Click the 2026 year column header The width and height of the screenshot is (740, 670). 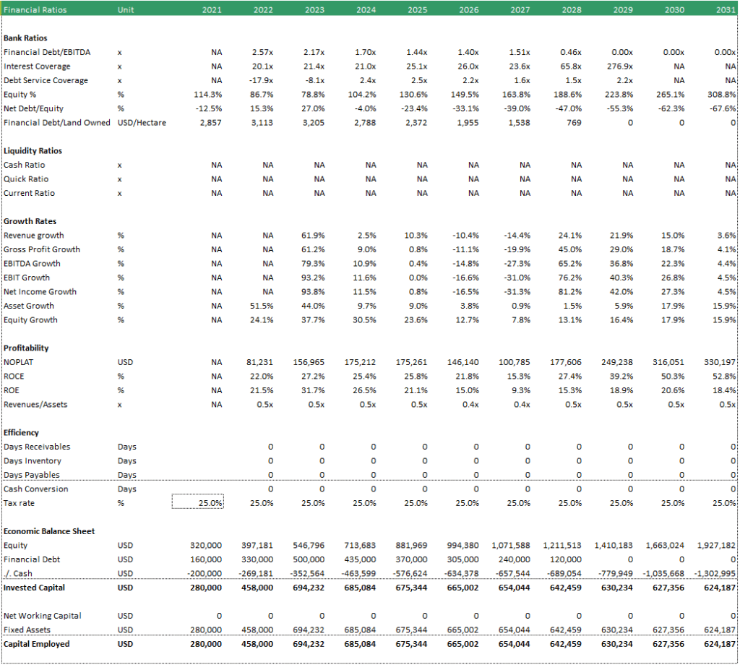[x=468, y=10]
